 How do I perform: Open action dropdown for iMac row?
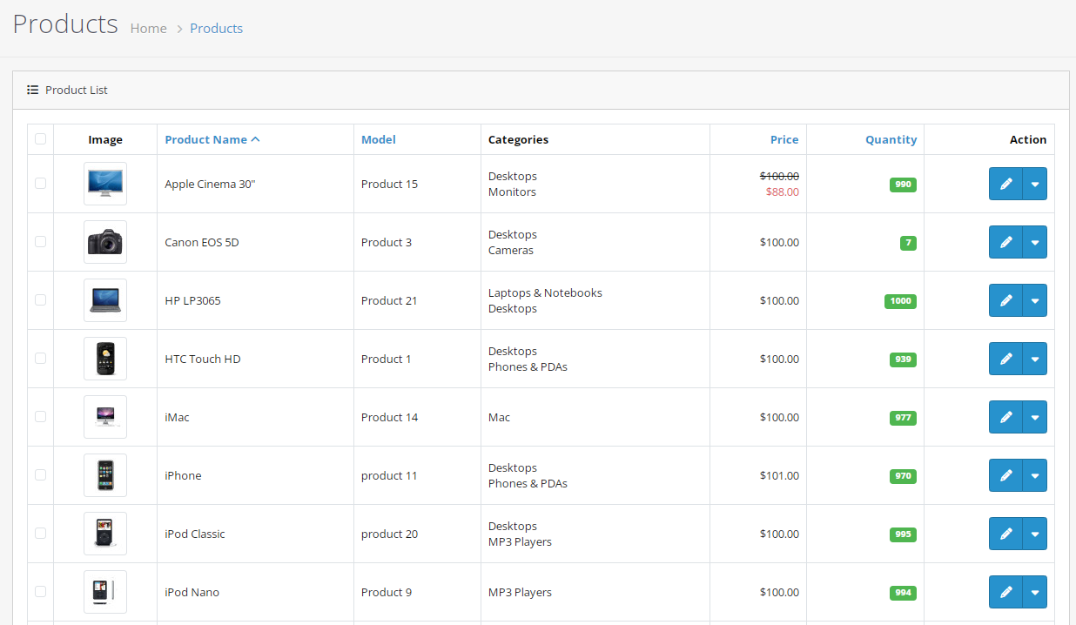[x=1035, y=417]
